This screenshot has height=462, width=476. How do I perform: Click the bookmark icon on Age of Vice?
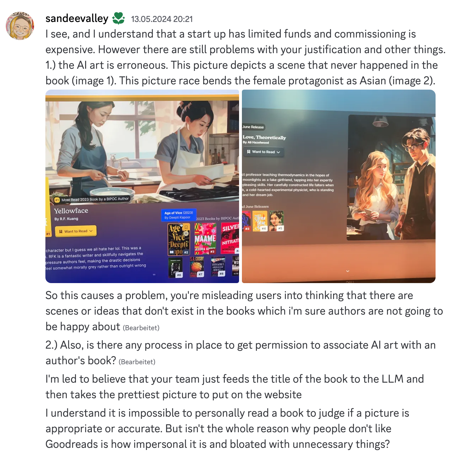coord(186,227)
